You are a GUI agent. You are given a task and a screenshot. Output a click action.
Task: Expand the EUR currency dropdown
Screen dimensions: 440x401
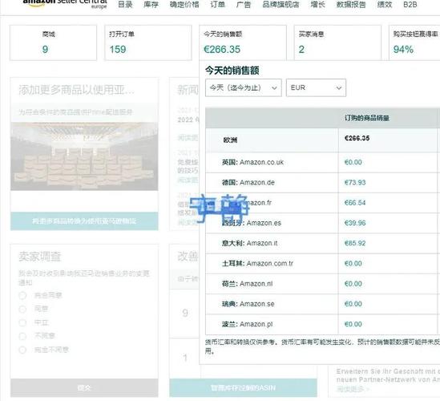pos(316,88)
